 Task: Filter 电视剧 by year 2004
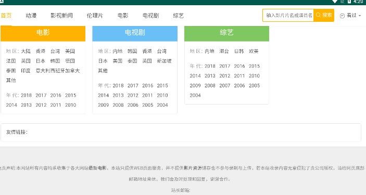point(162,105)
